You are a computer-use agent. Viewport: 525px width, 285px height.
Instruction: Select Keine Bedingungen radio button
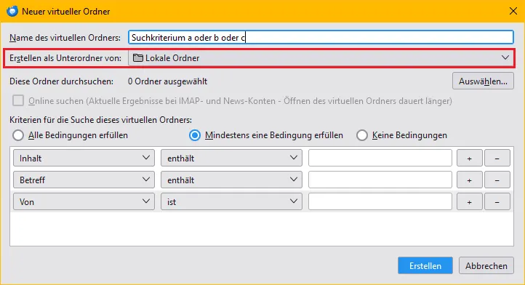click(x=362, y=135)
